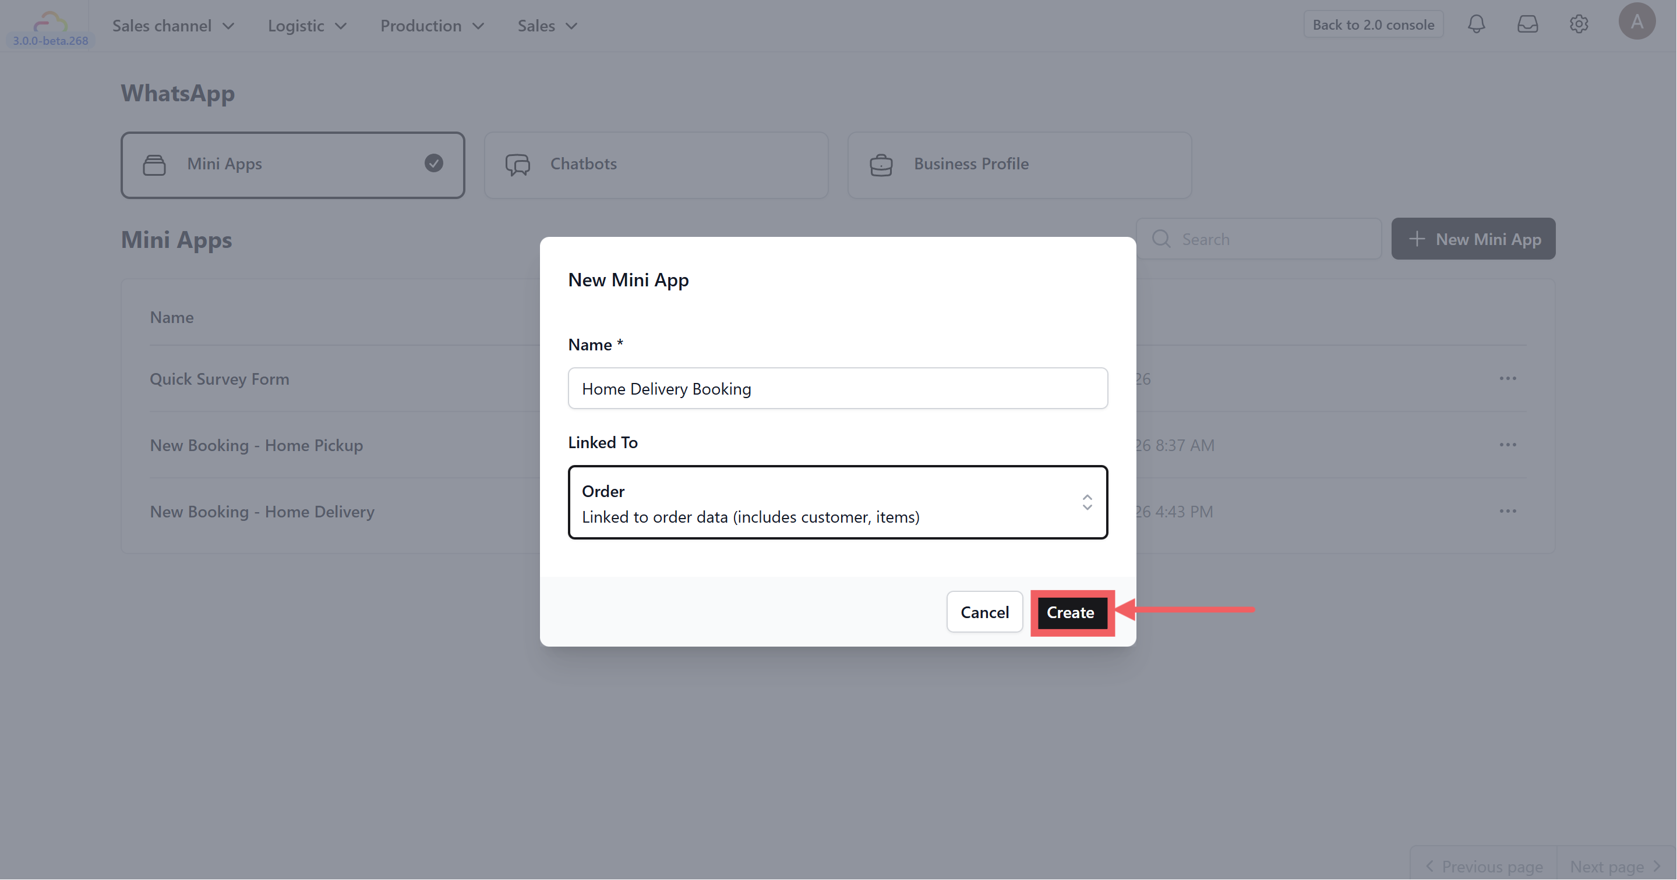The height and width of the screenshot is (880, 1677).
Task: Open the inbox tray icon
Action: (1527, 24)
